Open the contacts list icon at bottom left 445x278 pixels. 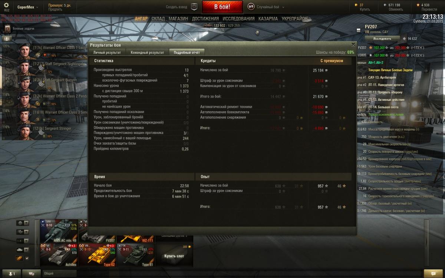tap(11, 273)
